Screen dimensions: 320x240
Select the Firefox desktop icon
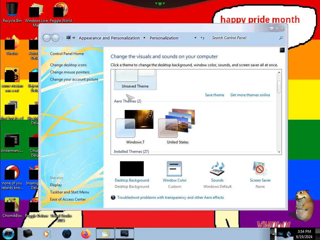(12, 45)
